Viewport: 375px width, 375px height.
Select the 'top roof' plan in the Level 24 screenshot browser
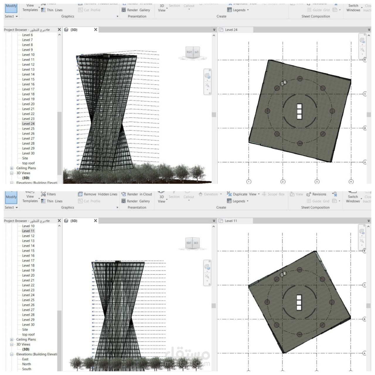click(28, 163)
